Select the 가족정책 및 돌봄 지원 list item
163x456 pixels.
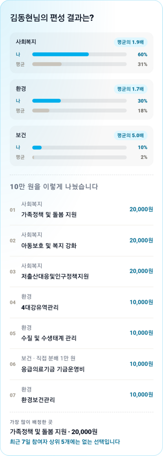point(81,210)
